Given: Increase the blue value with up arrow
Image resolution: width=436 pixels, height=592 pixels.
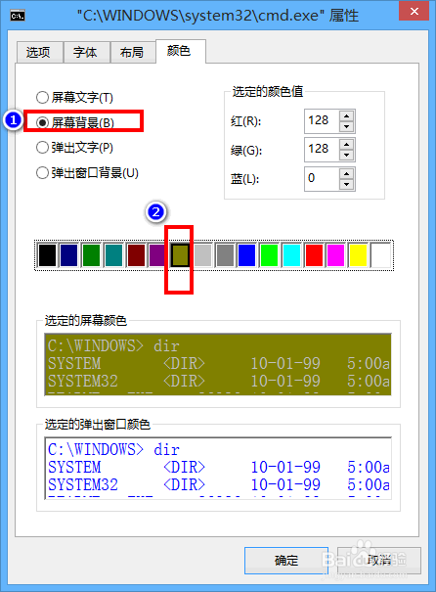Looking at the screenshot, I should tap(347, 173).
